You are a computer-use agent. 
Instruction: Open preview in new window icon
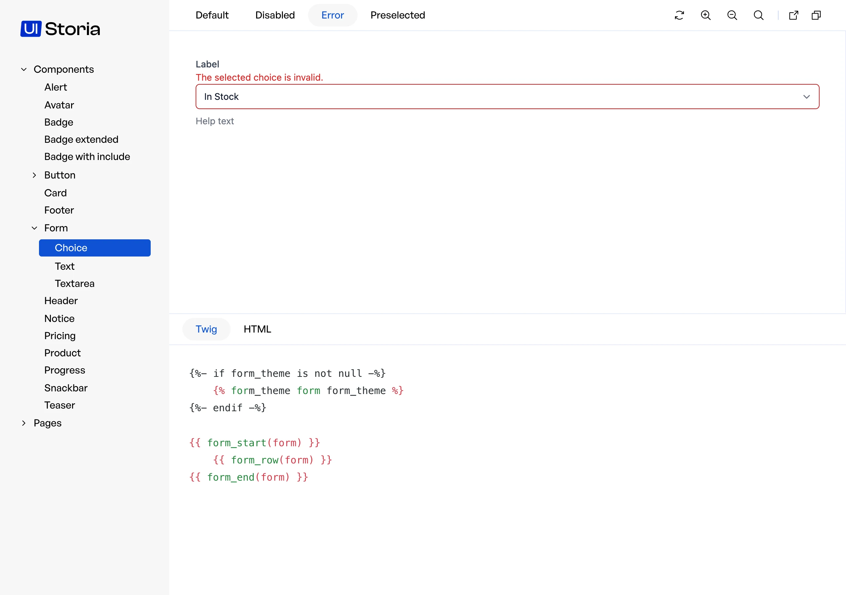794,15
